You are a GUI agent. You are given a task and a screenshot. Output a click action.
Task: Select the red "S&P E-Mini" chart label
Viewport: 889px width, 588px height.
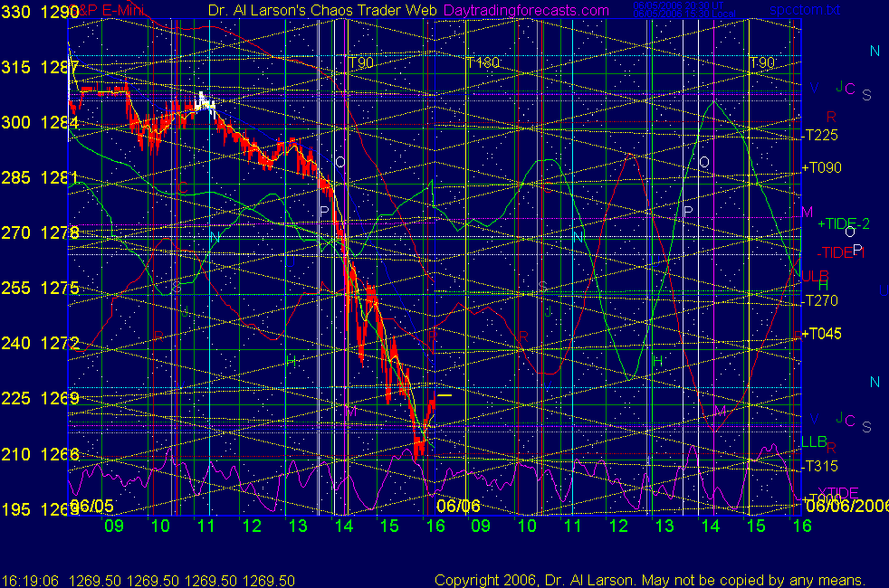tap(108, 10)
